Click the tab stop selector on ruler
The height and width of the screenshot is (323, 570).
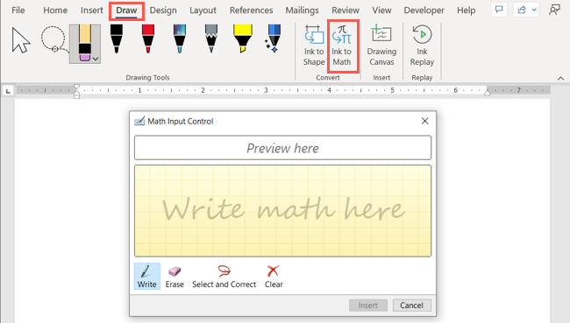8,91
